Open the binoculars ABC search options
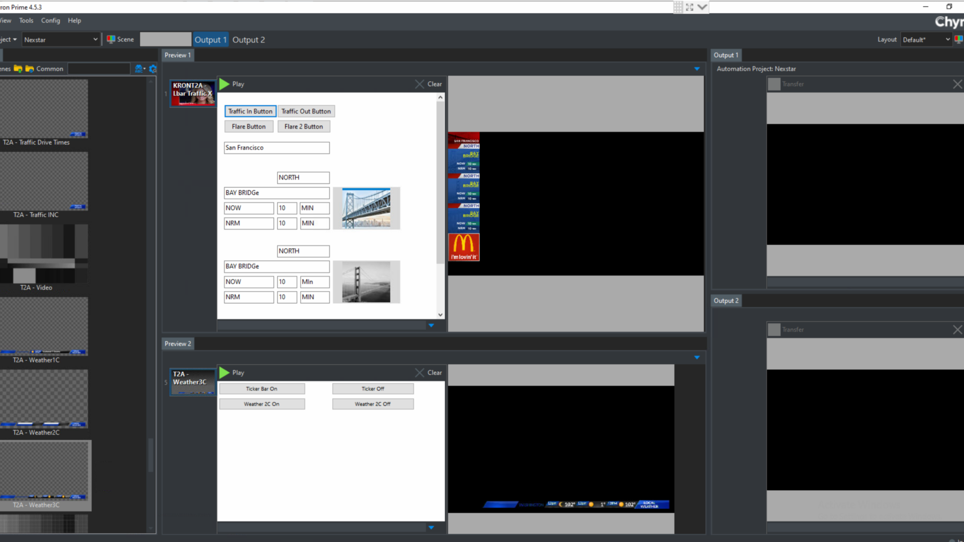 [x=139, y=69]
